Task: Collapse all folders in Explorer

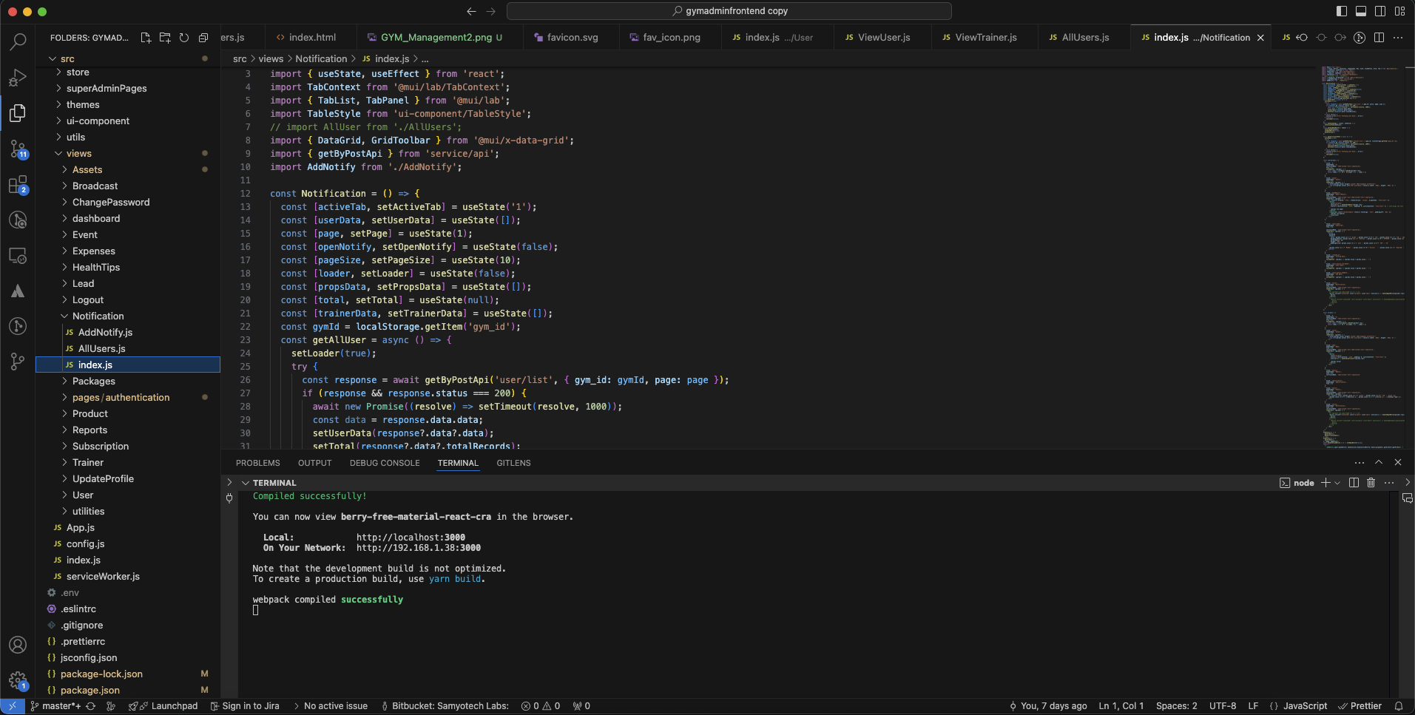Action: pyautogui.click(x=203, y=38)
